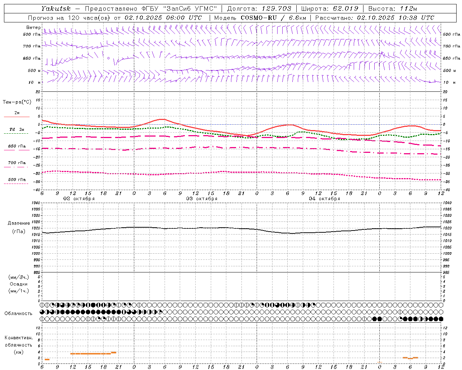This screenshot has height=370, width=462.
Task: Click the Тем-ра(°C) temperature panel label
Action: 17,102
